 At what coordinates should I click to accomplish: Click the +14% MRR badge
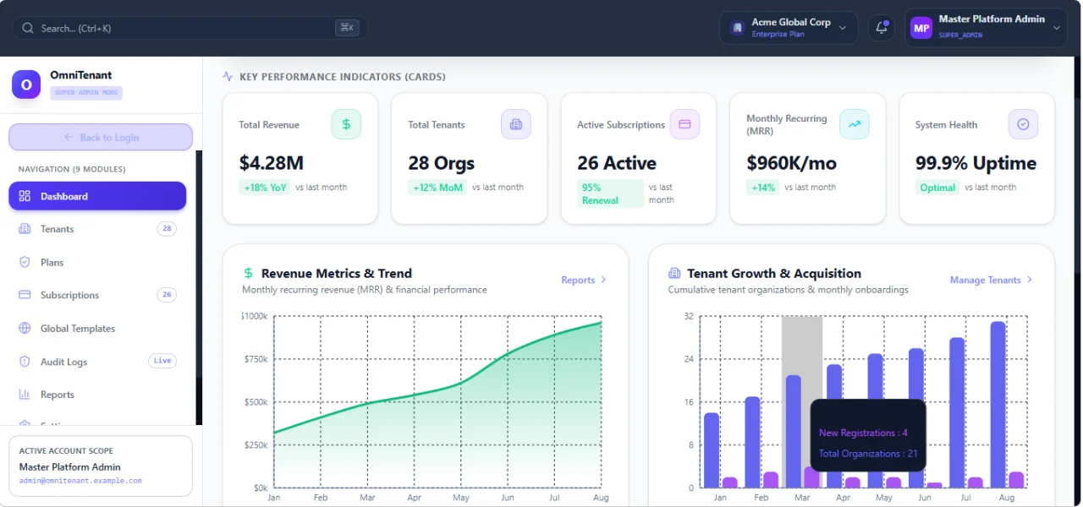coord(763,188)
